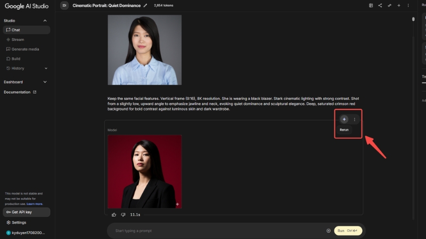
Task: Click the Get API key button
Action: [x=26, y=212]
